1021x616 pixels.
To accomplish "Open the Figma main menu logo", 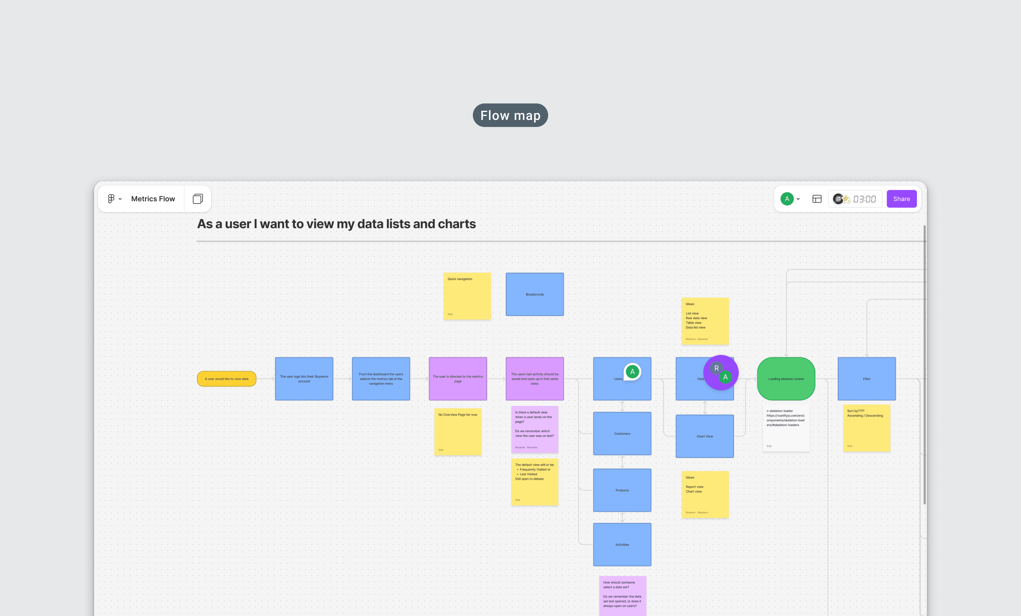I will (x=111, y=199).
